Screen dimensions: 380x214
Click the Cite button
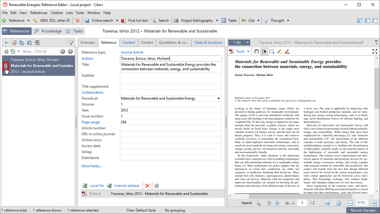tap(248, 21)
